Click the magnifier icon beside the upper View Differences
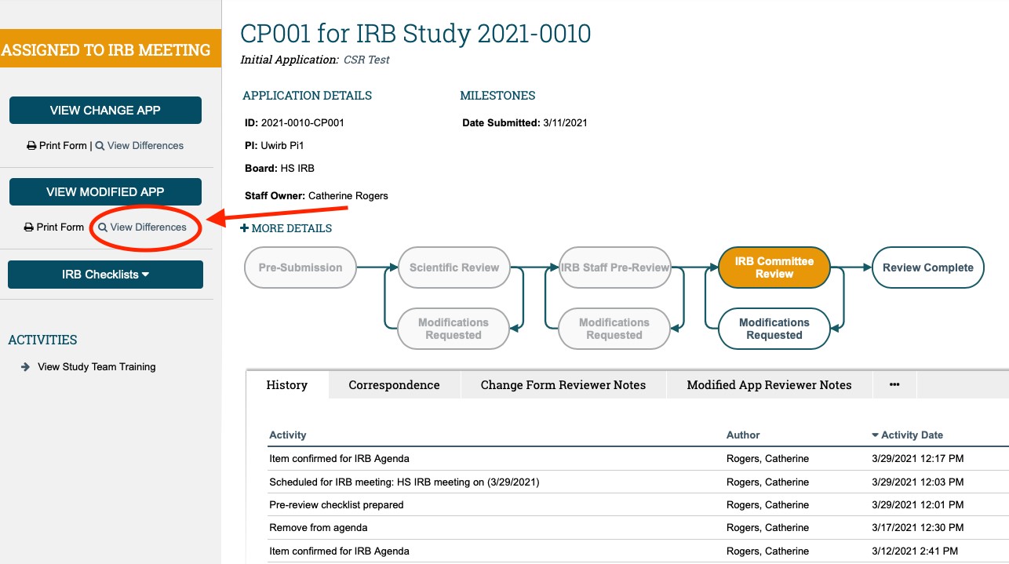Screen dimensions: 1009x564 point(99,145)
